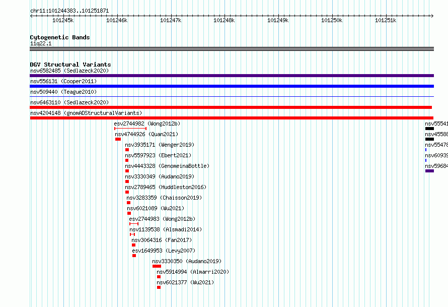Click the 101248k ruler tick label

(225, 20)
